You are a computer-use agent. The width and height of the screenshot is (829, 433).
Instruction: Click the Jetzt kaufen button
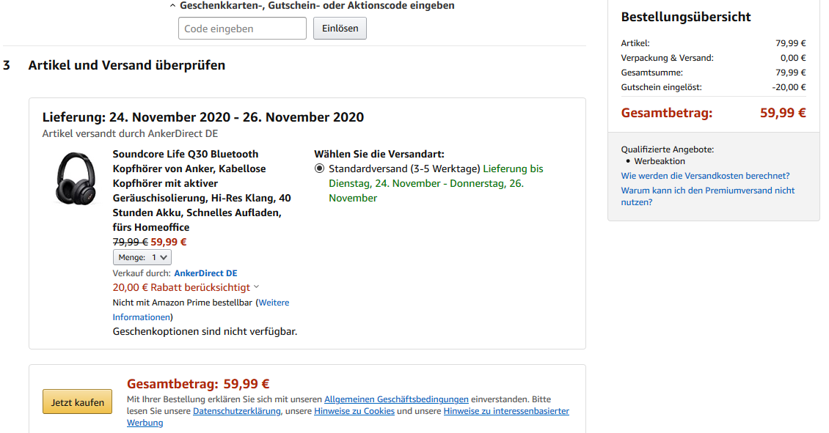(76, 401)
